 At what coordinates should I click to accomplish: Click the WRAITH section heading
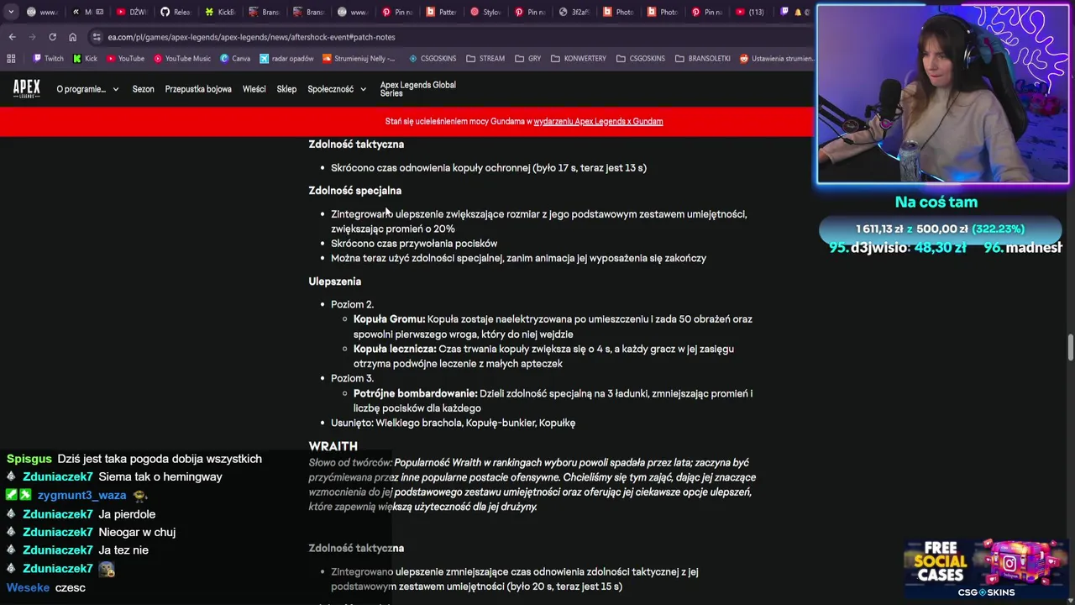333,446
